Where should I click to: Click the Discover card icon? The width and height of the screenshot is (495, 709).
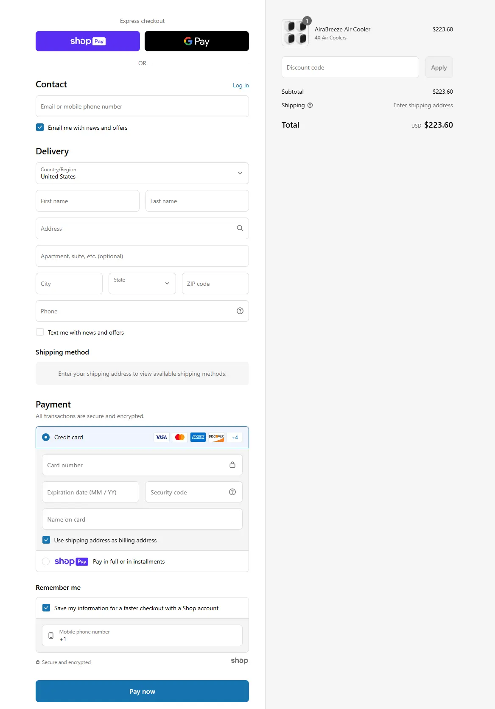[x=216, y=437]
